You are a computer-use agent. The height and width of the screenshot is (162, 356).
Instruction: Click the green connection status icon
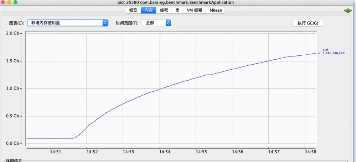(347, 11)
